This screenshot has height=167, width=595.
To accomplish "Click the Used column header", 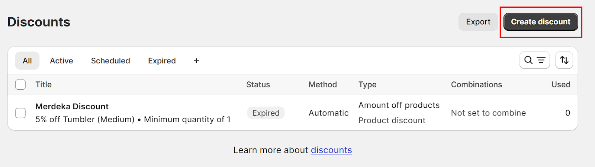I will tap(561, 84).
